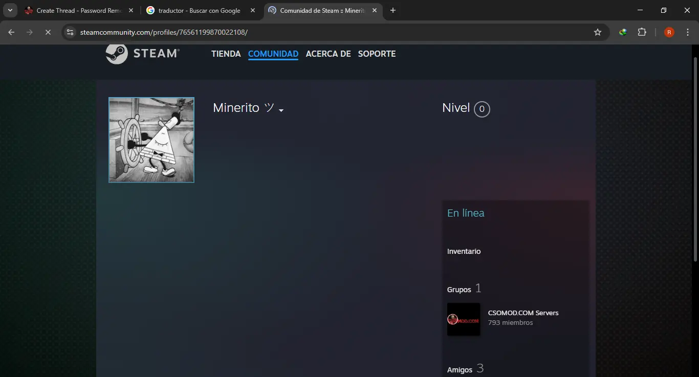Open the SOPORTE menu item
The width and height of the screenshot is (699, 377).
tap(377, 54)
